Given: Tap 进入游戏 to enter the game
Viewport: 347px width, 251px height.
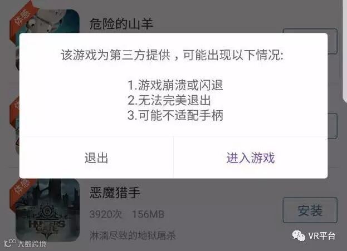Looking at the screenshot, I should pos(251,158).
